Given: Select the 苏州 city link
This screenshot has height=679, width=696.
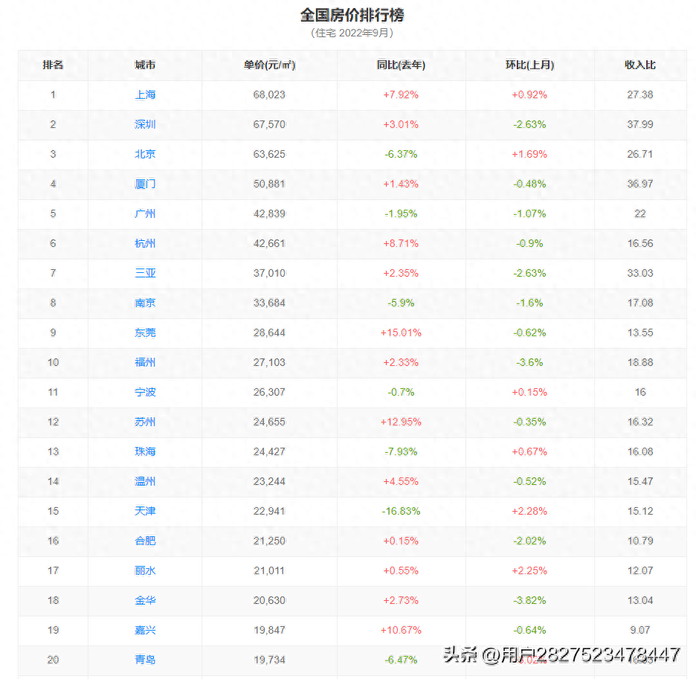Looking at the screenshot, I should point(145,422).
